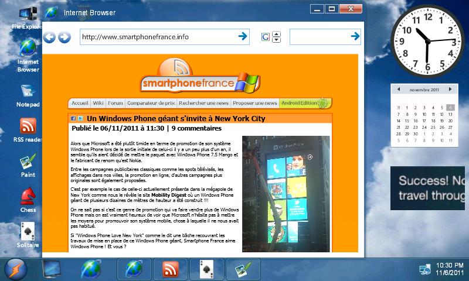
Task: Go to next month in calendar widget
Action: pyautogui.click(x=450, y=90)
